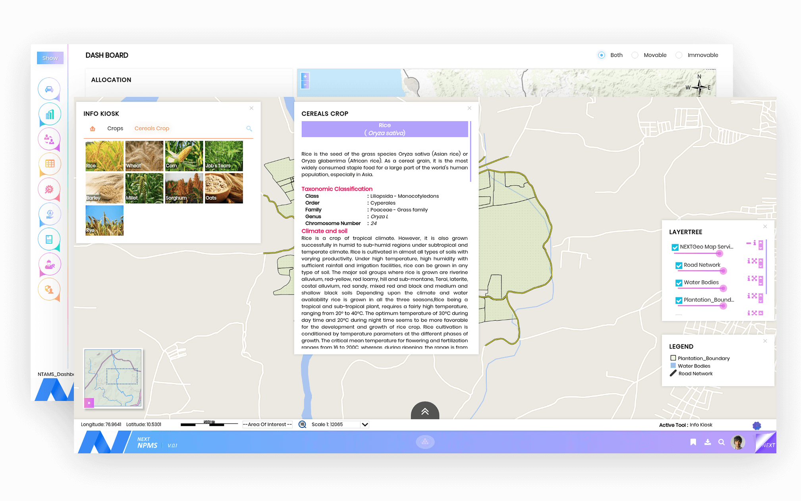801x501 pixels.
Task: Adjust the Road Network opacity slider
Action: coord(723,271)
